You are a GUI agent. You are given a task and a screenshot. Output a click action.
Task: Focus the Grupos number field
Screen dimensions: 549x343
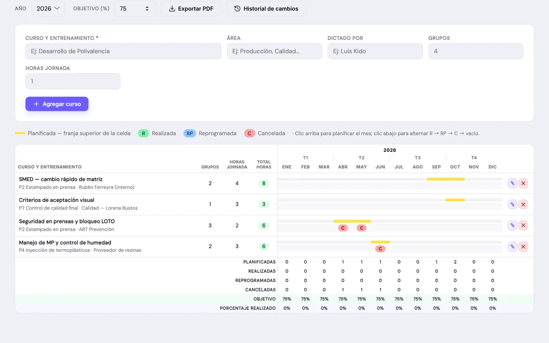(x=476, y=51)
